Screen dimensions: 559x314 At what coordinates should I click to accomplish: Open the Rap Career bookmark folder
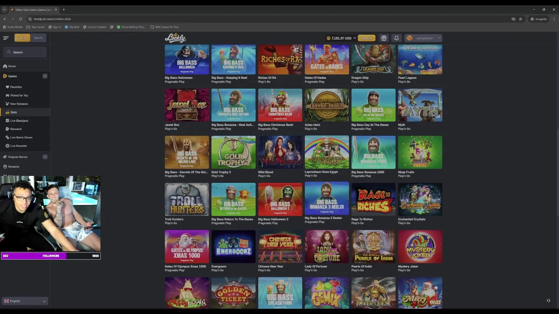click(x=36, y=27)
